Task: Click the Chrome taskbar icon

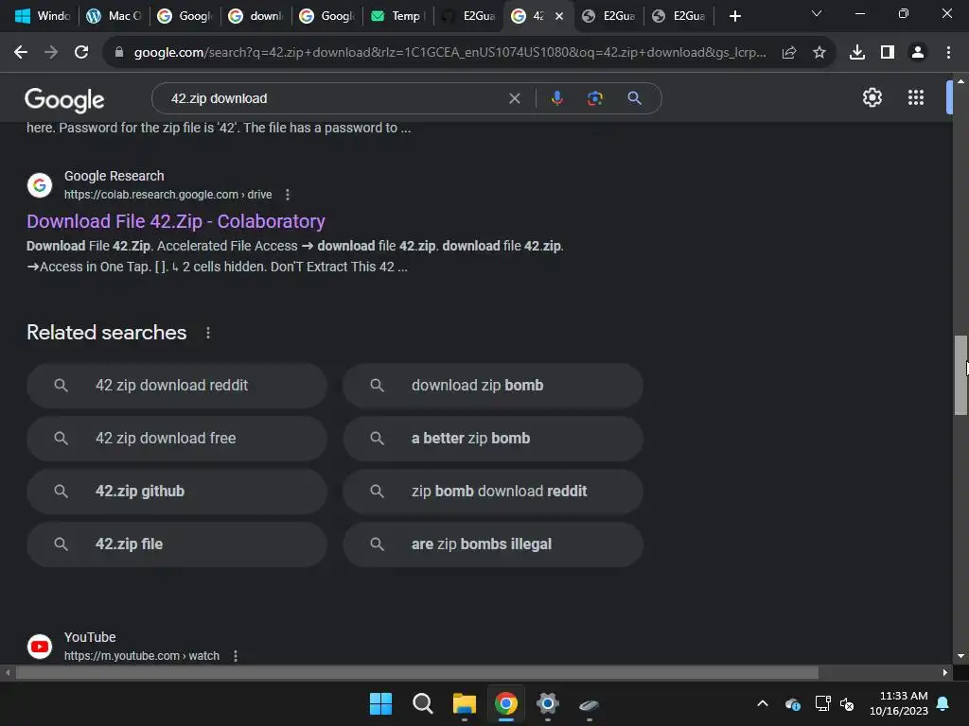Action: click(x=506, y=703)
